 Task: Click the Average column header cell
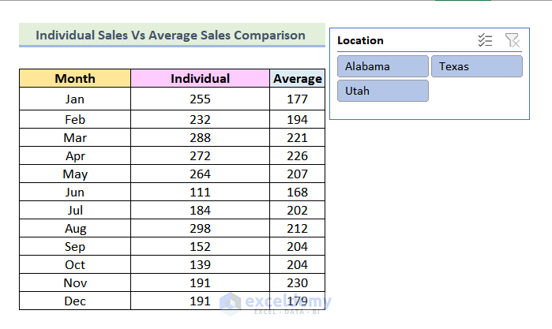tap(297, 78)
